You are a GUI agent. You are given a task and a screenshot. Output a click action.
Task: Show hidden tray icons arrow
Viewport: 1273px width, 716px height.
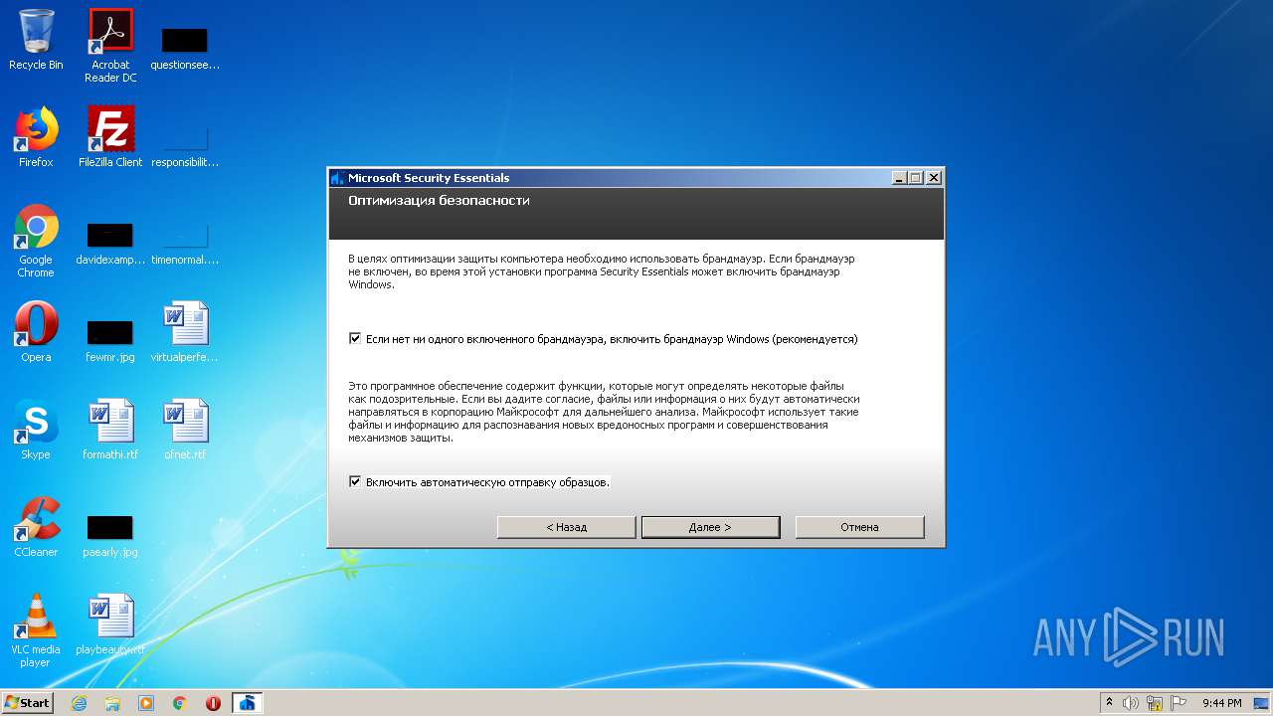click(1109, 702)
